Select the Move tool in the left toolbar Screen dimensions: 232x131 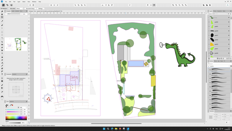pos(2,17)
